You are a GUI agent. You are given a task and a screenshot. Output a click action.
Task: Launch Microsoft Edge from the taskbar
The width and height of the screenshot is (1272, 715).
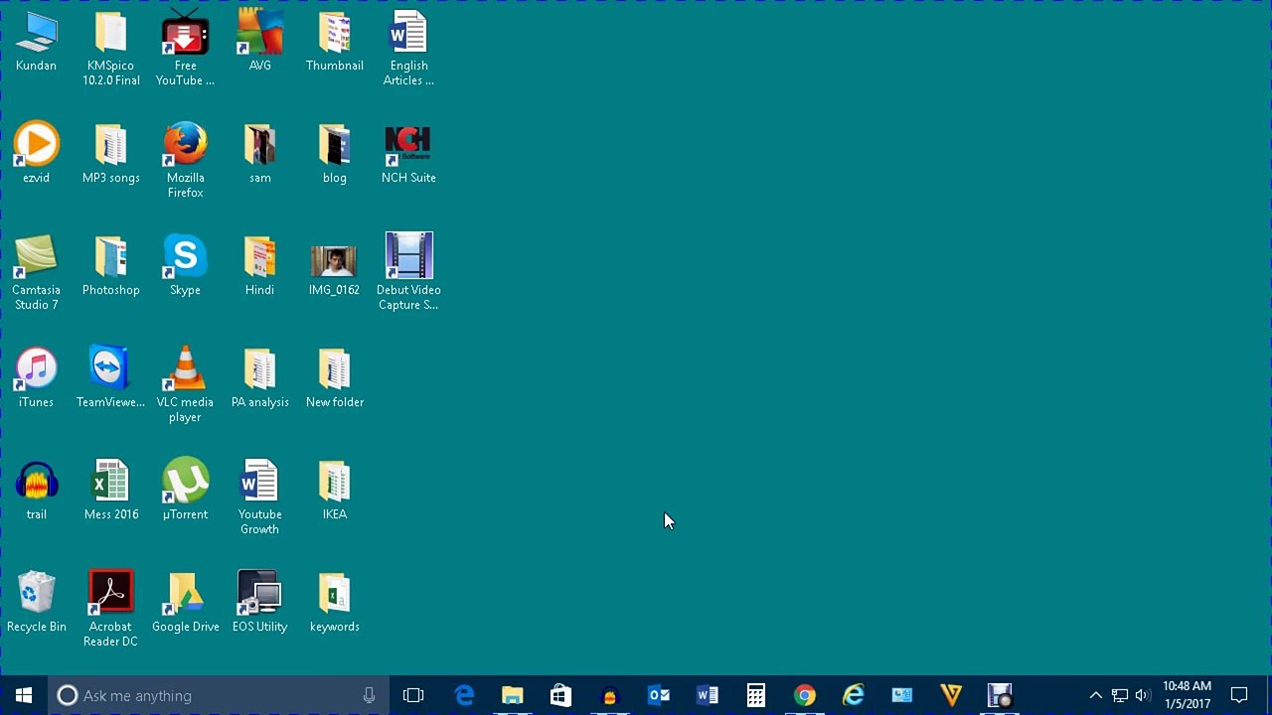(464, 695)
